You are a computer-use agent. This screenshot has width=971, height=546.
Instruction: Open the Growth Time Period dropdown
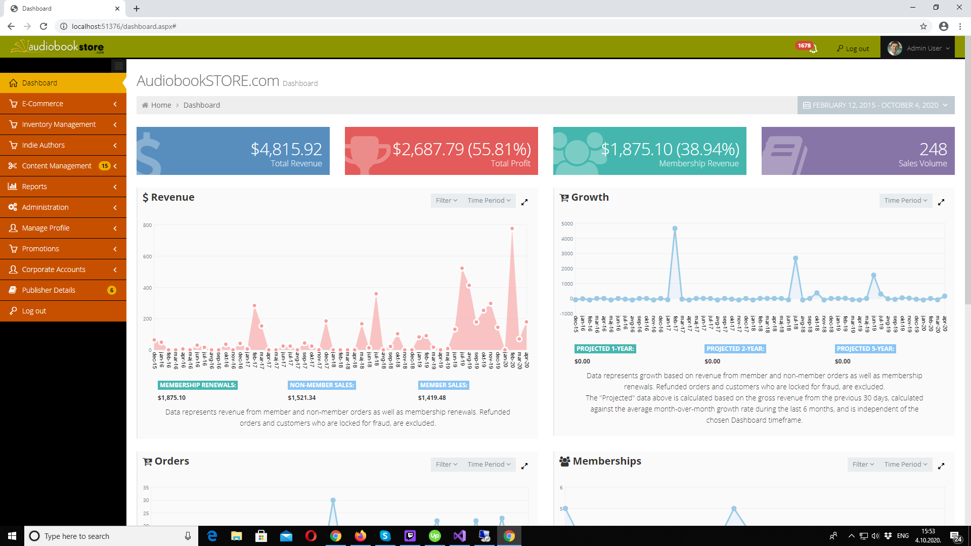point(905,201)
